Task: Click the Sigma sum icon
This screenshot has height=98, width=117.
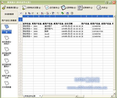Action: pyautogui.click(x=37, y=13)
